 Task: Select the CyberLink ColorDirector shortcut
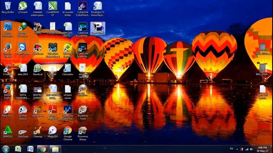(x=83, y=9)
